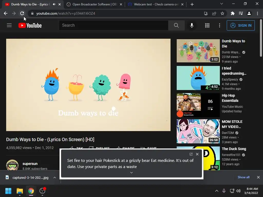Open I tried speedrunning video thumbnail

pos(198,78)
